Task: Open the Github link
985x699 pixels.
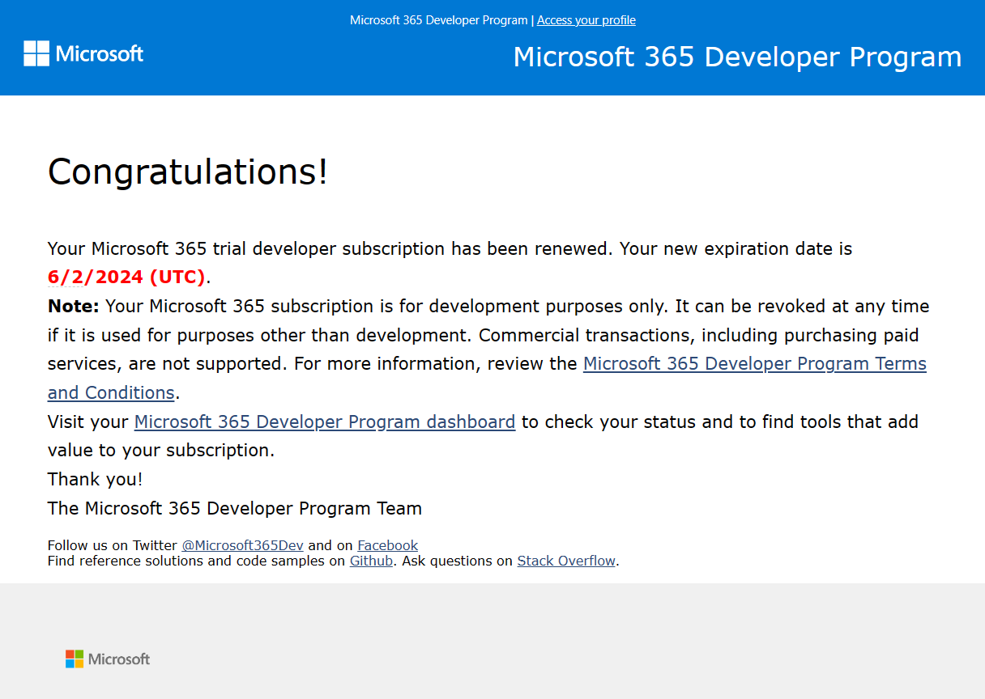Action: (371, 561)
